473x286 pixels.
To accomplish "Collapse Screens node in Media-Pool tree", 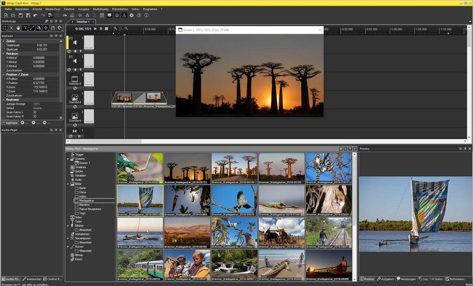I will (68, 158).
